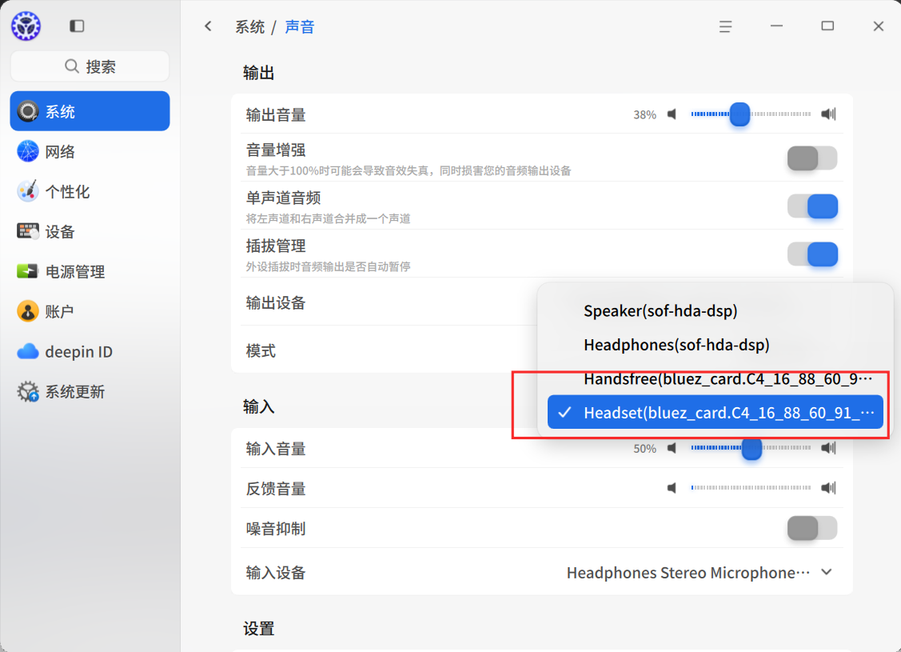
Task: Enable the 音量增强 volume boost toggle
Action: click(x=812, y=158)
